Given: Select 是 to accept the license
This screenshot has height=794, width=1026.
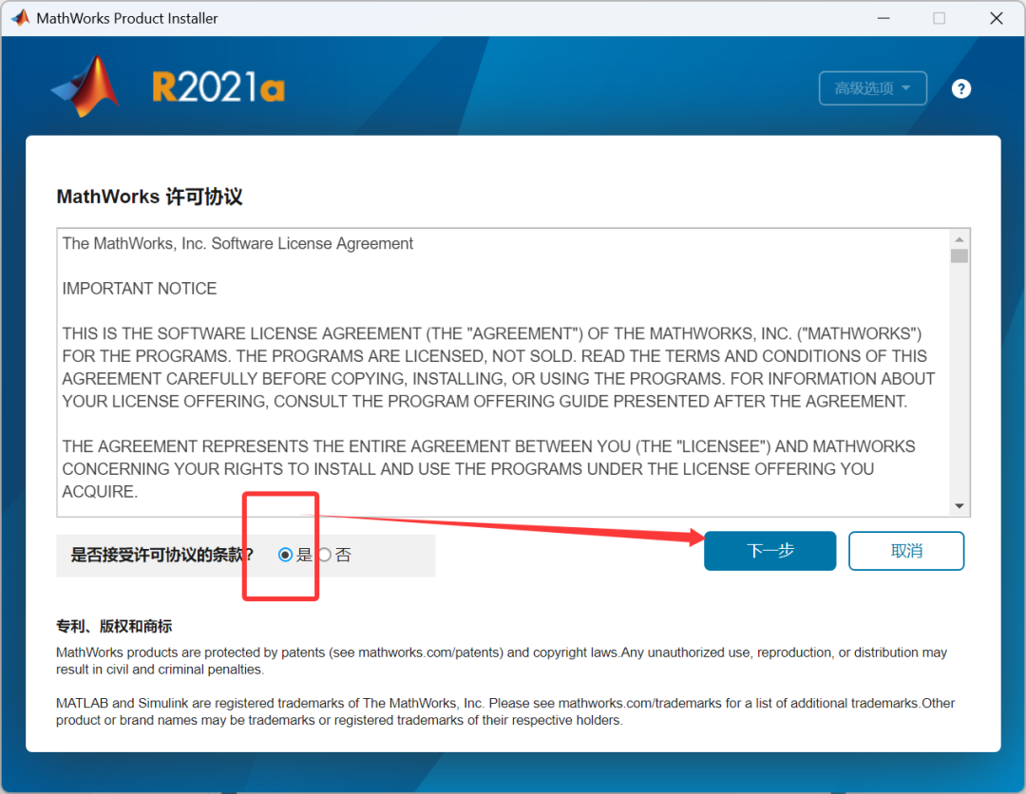Looking at the screenshot, I should tap(285, 555).
